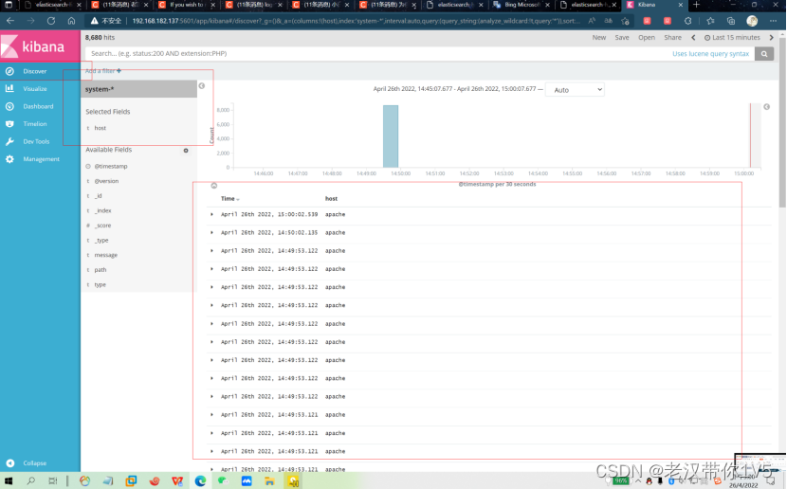787x489 pixels.
Task: Select the _id field
Action: pos(99,195)
